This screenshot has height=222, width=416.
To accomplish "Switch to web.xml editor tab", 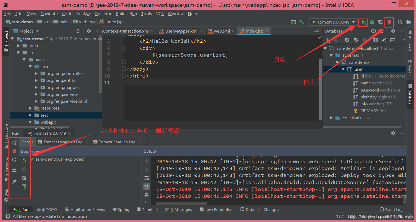I will [222, 31].
